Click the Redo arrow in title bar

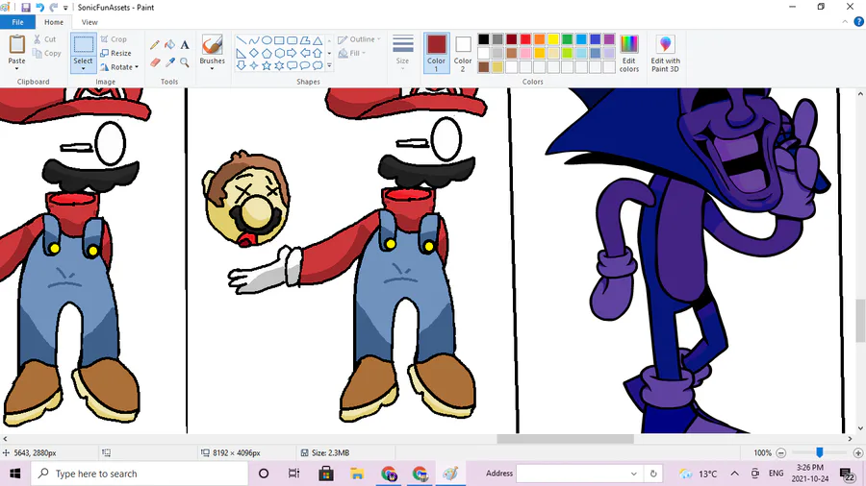click(53, 7)
